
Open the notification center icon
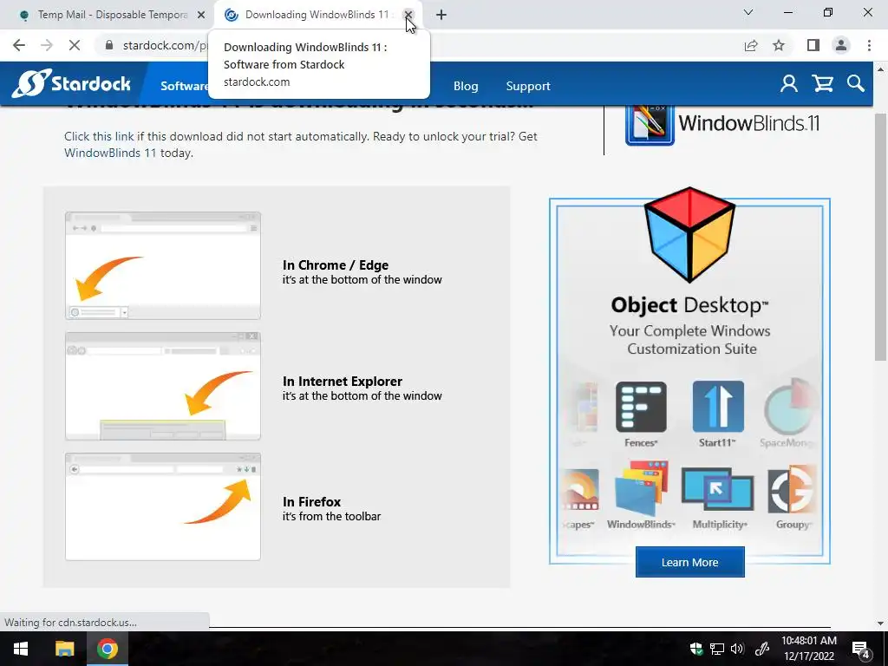coord(861,649)
